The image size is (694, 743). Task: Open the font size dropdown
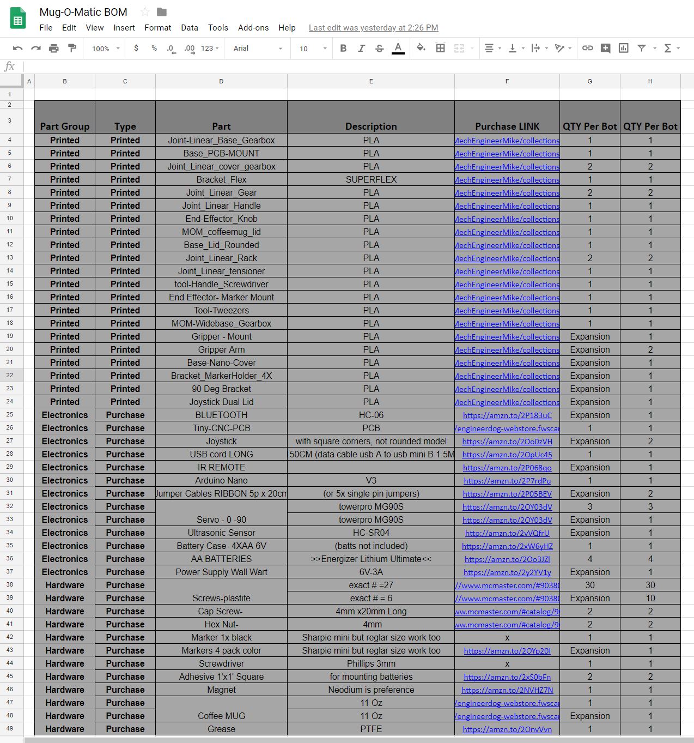[313, 49]
